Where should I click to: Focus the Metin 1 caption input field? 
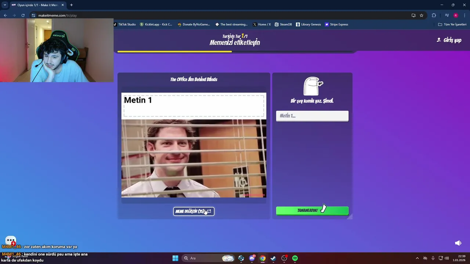point(312,116)
